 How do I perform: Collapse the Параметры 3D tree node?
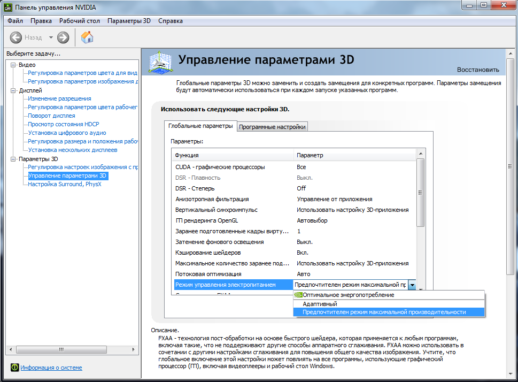(x=13, y=159)
